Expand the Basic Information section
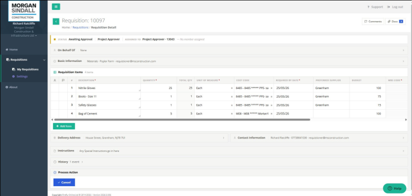412x196 pixels. (229, 61)
